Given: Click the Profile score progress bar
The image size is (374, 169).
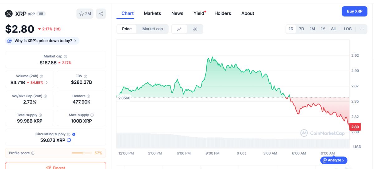Looking at the screenshot, I should point(82,153).
